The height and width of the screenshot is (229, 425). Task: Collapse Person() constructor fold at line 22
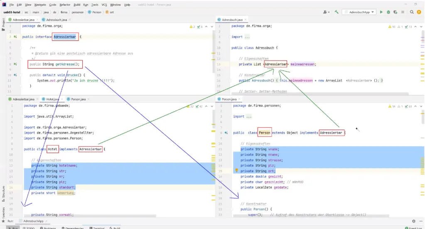pyautogui.click(x=231, y=209)
